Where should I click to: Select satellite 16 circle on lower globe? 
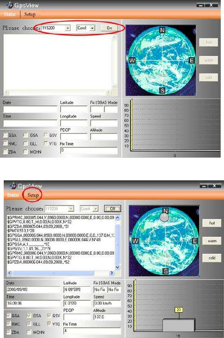pos(164,217)
